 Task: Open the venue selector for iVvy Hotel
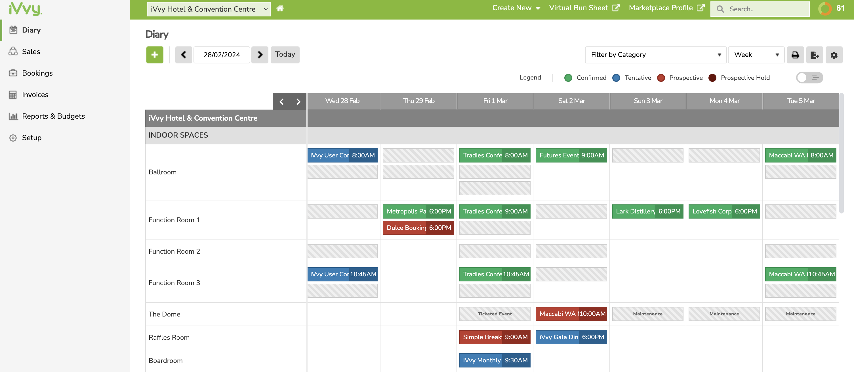(208, 9)
